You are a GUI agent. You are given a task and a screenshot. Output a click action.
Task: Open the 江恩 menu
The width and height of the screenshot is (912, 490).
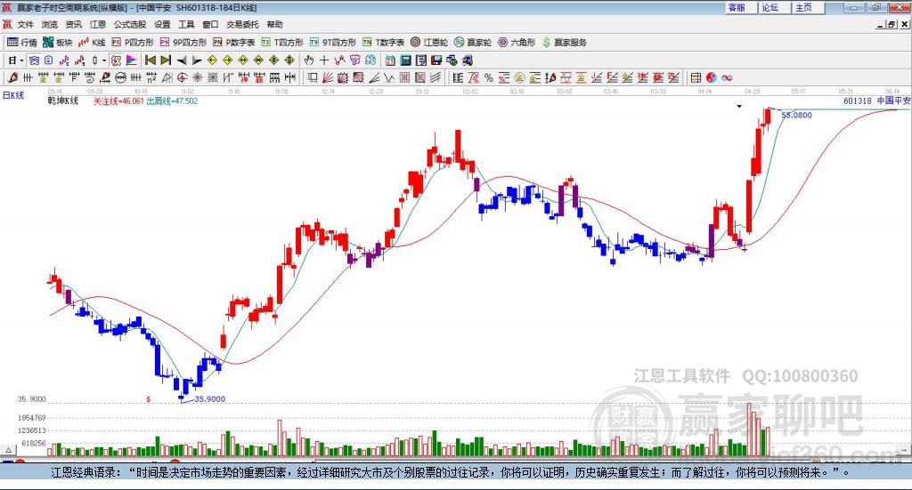(98, 24)
